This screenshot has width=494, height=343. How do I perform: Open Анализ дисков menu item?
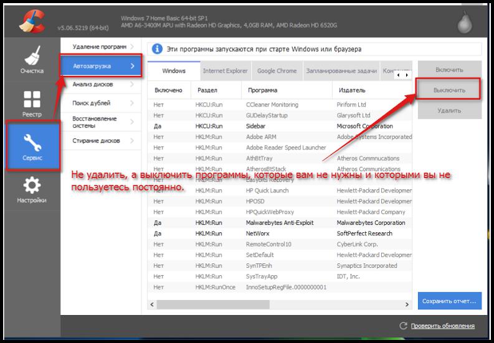click(101, 85)
